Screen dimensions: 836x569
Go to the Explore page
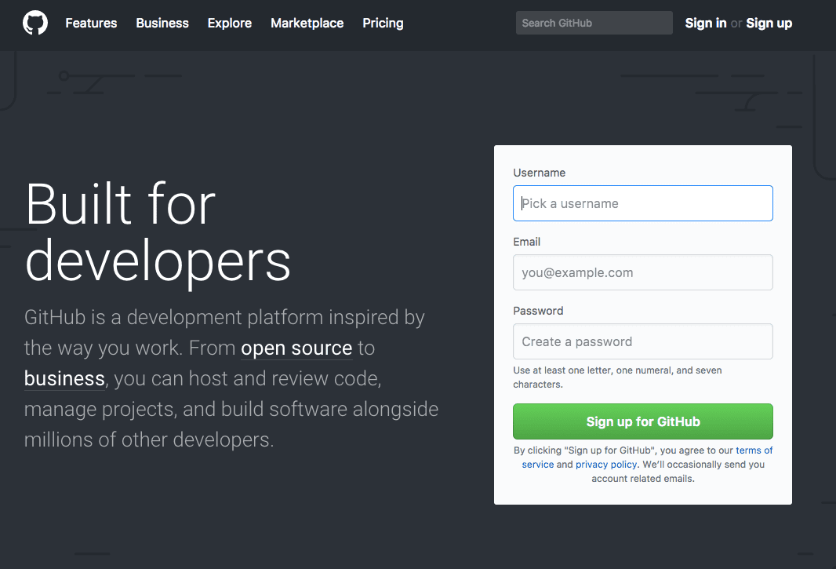tap(229, 23)
